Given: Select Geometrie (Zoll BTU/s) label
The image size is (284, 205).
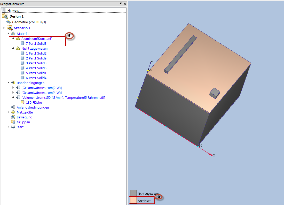Looking at the screenshot, I should click(x=29, y=22).
